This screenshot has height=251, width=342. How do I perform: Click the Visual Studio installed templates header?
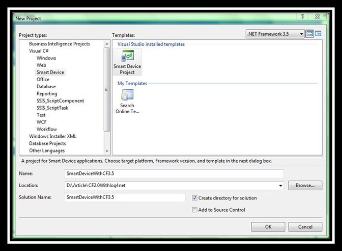(x=151, y=44)
